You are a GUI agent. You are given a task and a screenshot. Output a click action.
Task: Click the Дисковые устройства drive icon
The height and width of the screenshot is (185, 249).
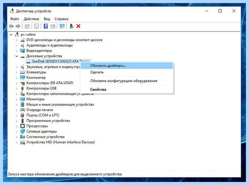(22, 56)
